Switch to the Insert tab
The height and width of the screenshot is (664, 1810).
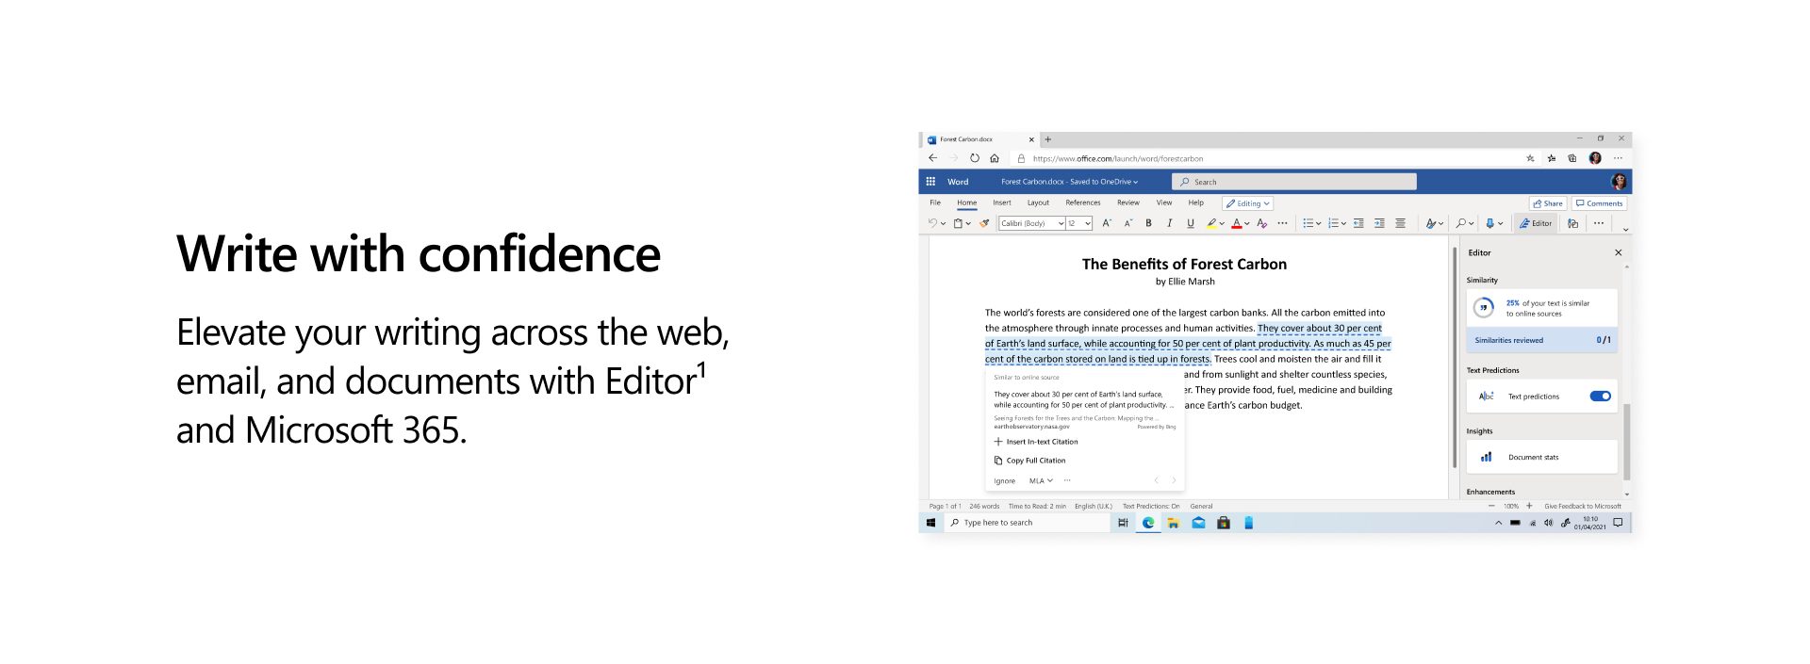pos(1001,202)
